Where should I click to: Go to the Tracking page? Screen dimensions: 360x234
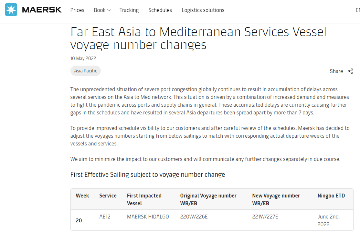[x=129, y=10]
